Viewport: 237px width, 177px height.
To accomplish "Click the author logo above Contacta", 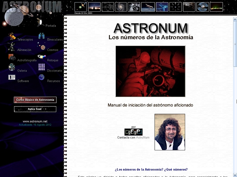I will (x=133, y=132).
